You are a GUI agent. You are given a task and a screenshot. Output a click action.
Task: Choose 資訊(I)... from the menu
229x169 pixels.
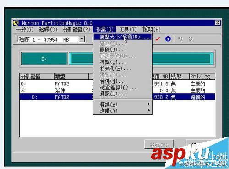(123, 94)
